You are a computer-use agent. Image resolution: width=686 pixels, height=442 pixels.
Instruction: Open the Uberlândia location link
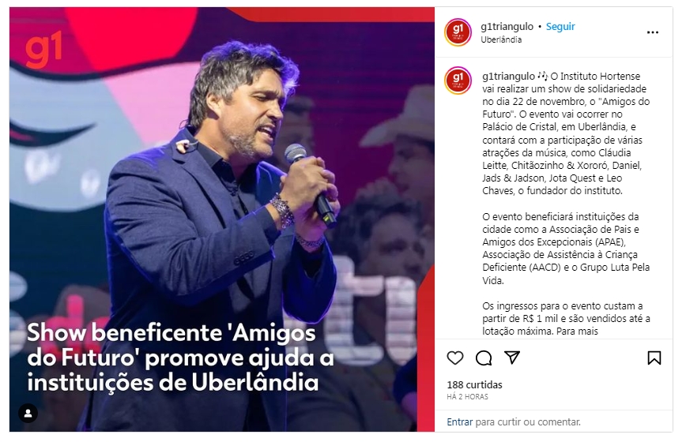(x=501, y=39)
